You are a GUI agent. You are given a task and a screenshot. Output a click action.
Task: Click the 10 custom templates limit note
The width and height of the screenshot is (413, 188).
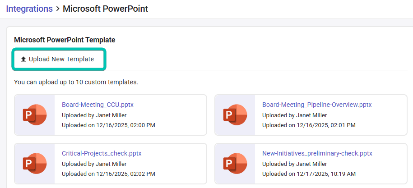coord(76,83)
